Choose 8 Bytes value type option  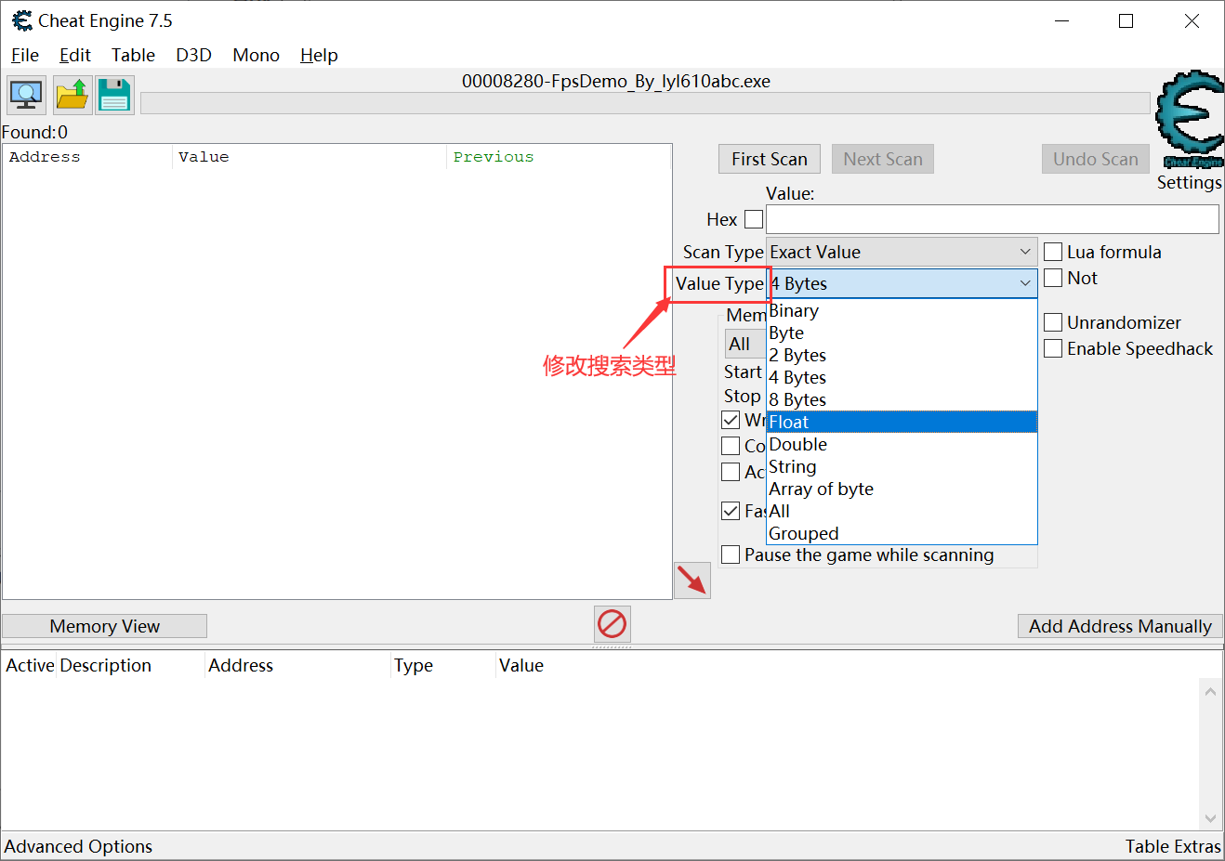pos(902,399)
